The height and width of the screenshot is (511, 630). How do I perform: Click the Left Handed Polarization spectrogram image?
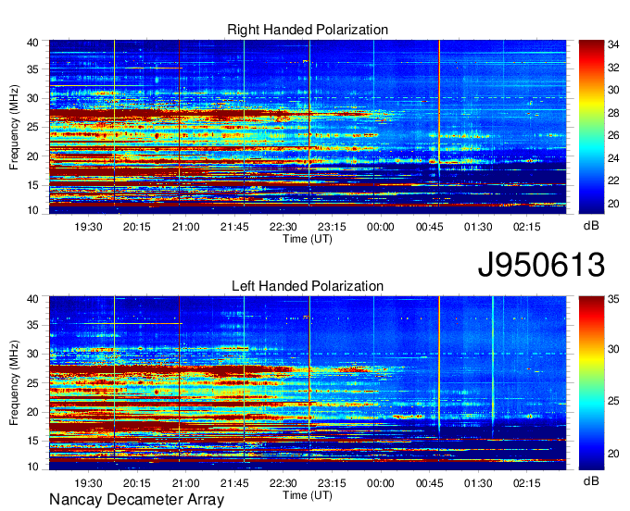(308, 383)
